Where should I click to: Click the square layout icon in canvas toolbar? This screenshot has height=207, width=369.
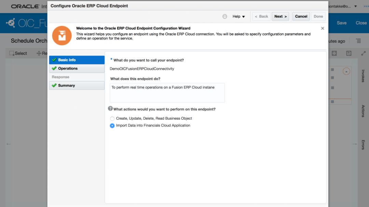point(334,53)
